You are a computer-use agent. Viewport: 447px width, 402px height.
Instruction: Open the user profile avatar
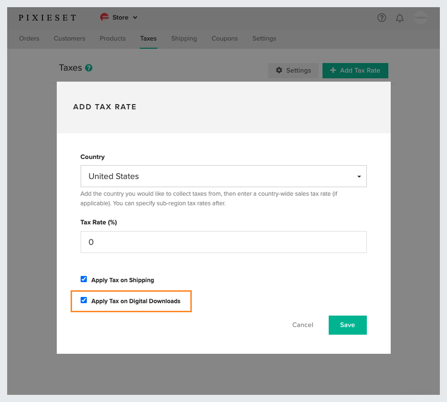[x=420, y=18]
